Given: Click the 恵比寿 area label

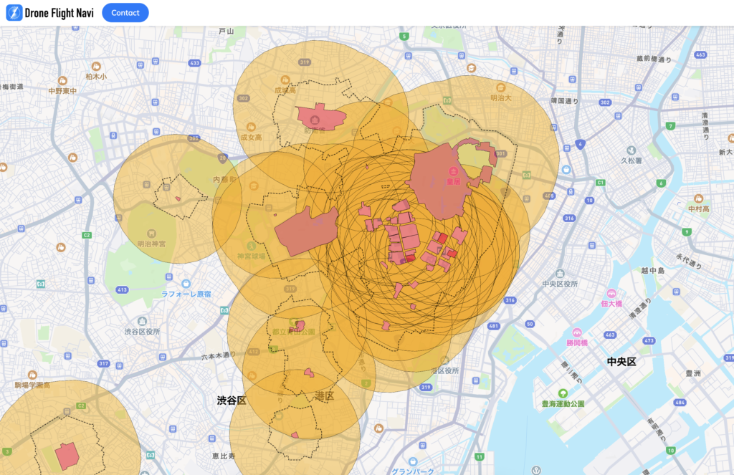Looking at the screenshot, I should click(224, 456).
